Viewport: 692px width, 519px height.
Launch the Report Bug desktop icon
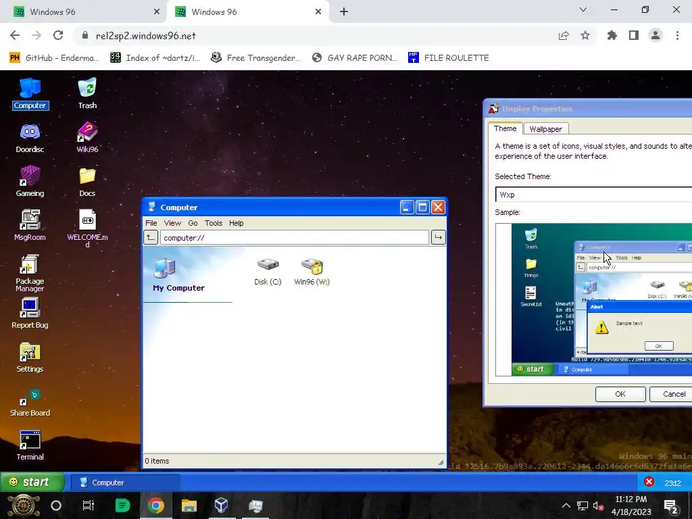click(30, 313)
